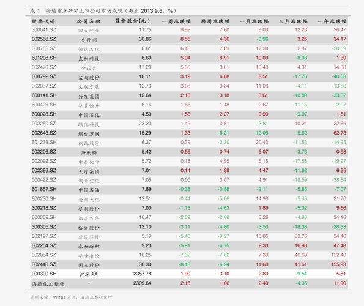
Task: Click the 股票代码 column header
Action: [x=43, y=21]
